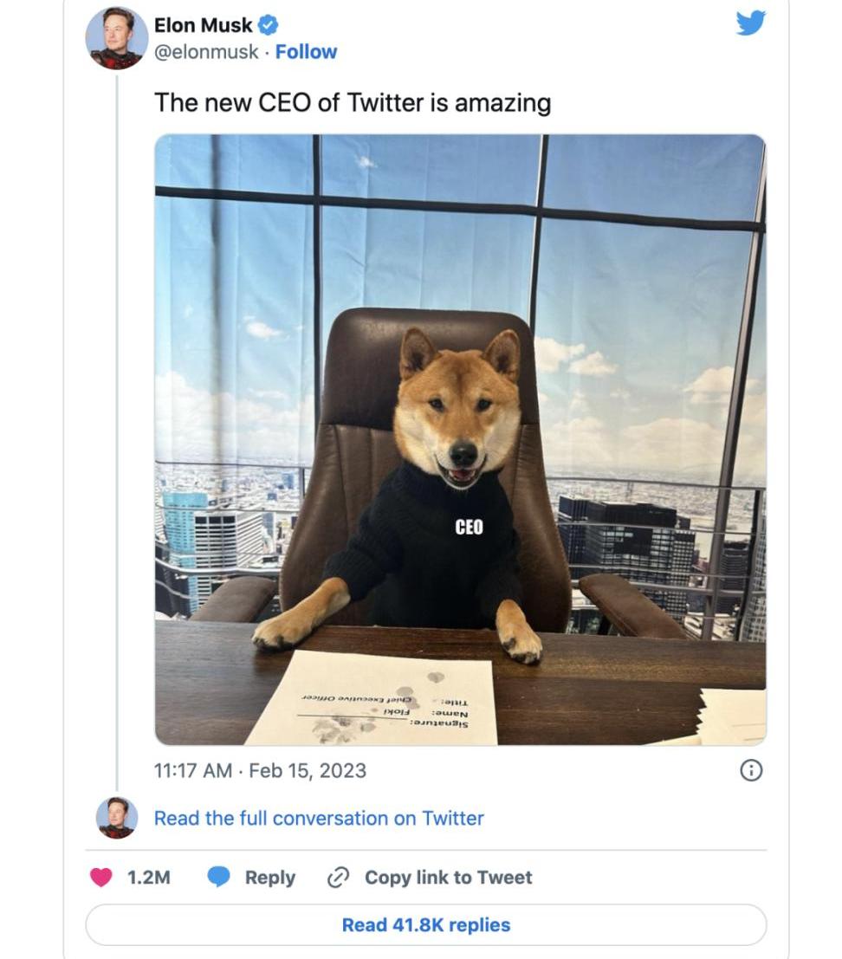Viewport: 842px width, 959px height.
Task: Click the chain link copy icon
Action: point(337,878)
